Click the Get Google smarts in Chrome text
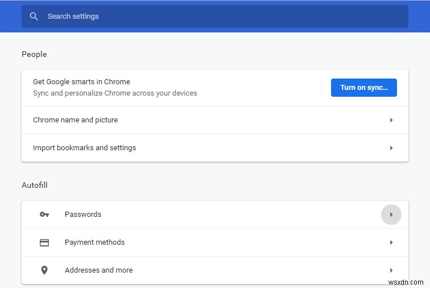 point(81,82)
